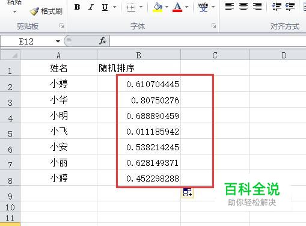Image resolution: width=306 pixels, height=226 pixels.
Task: Center align text
Action: (243, 7)
